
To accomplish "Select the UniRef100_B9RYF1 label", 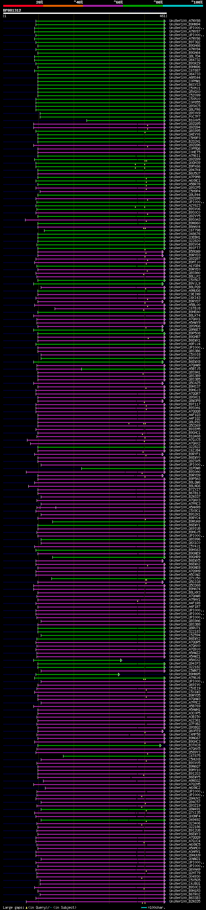I will [184, 454].
